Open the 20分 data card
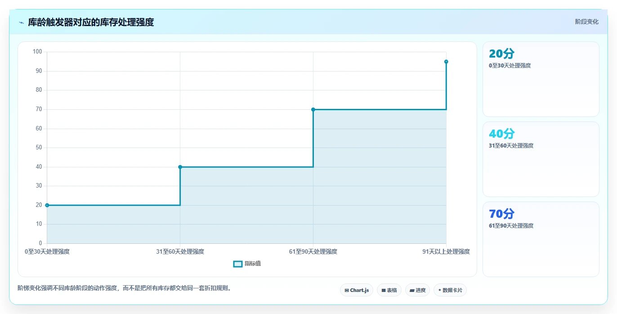Image resolution: width=617 pixels, height=314 pixels. coord(541,79)
